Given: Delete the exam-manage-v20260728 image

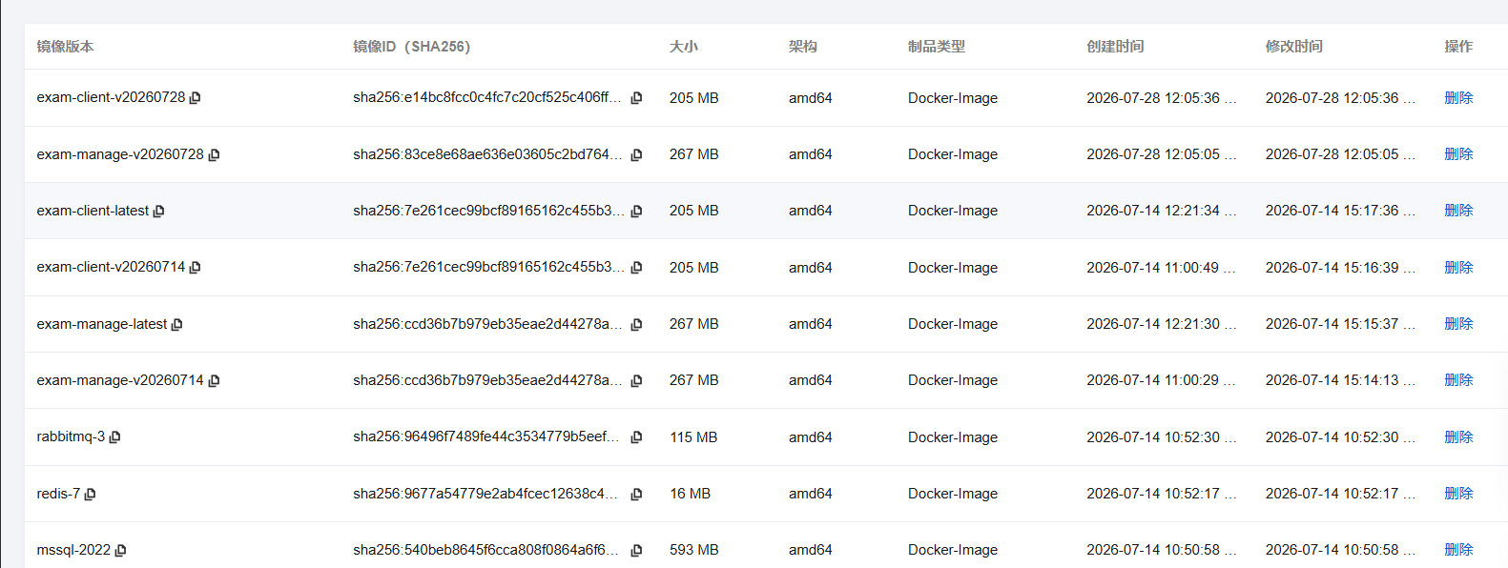Looking at the screenshot, I should (x=1458, y=153).
